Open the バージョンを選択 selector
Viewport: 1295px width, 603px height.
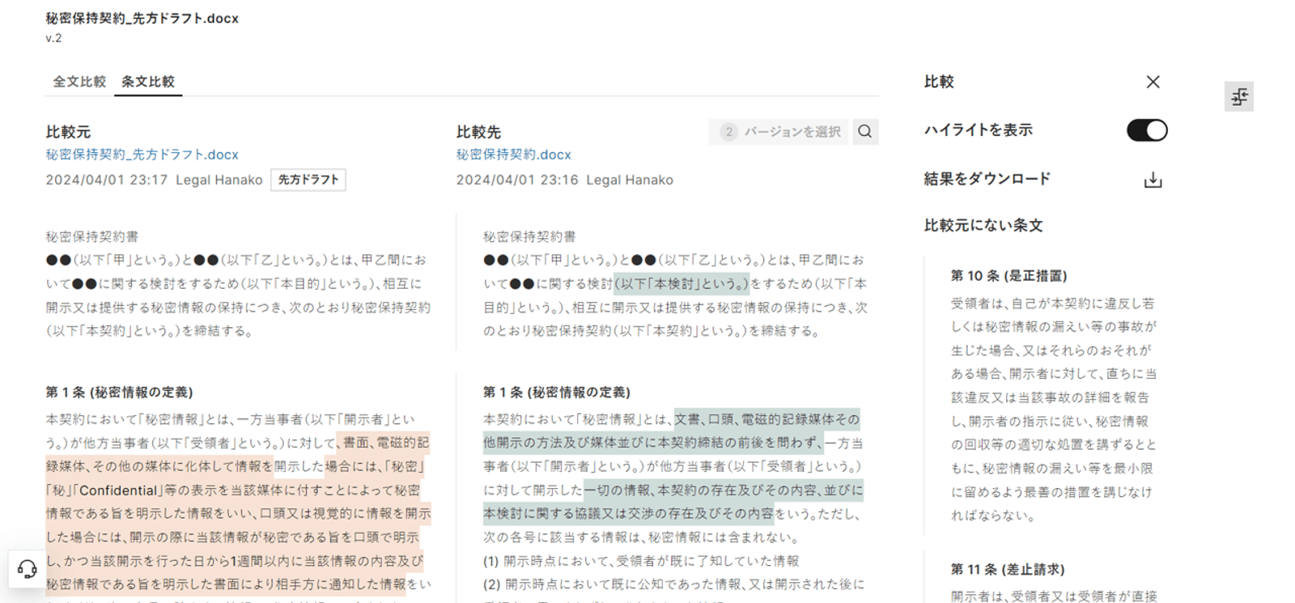(x=779, y=132)
